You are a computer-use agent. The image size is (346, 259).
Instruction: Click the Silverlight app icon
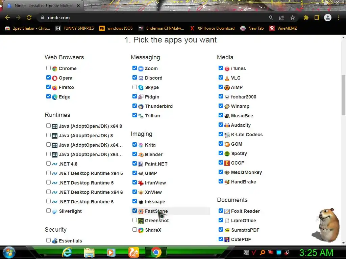54,211
